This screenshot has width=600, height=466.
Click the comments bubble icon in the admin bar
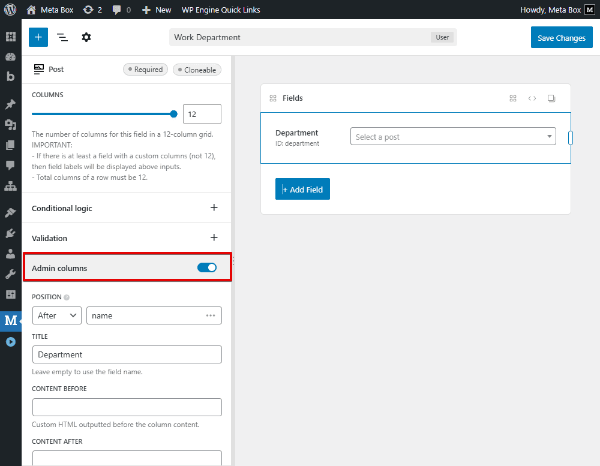click(117, 9)
